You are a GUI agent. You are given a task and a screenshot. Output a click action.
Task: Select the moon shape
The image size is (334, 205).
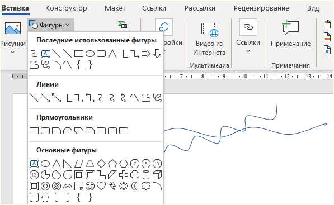point(135,186)
